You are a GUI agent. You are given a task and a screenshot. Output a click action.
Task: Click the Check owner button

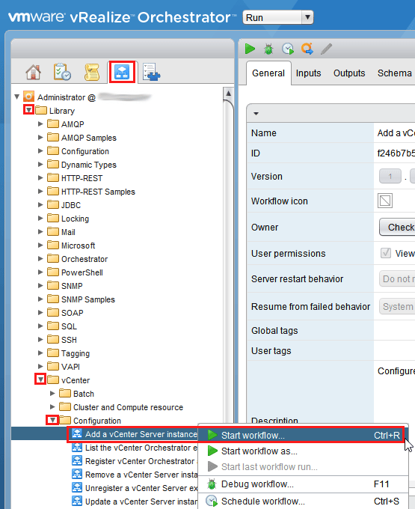pyautogui.click(x=397, y=228)
